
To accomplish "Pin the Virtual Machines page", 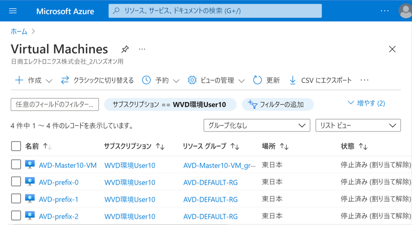I will pos(125,49).
